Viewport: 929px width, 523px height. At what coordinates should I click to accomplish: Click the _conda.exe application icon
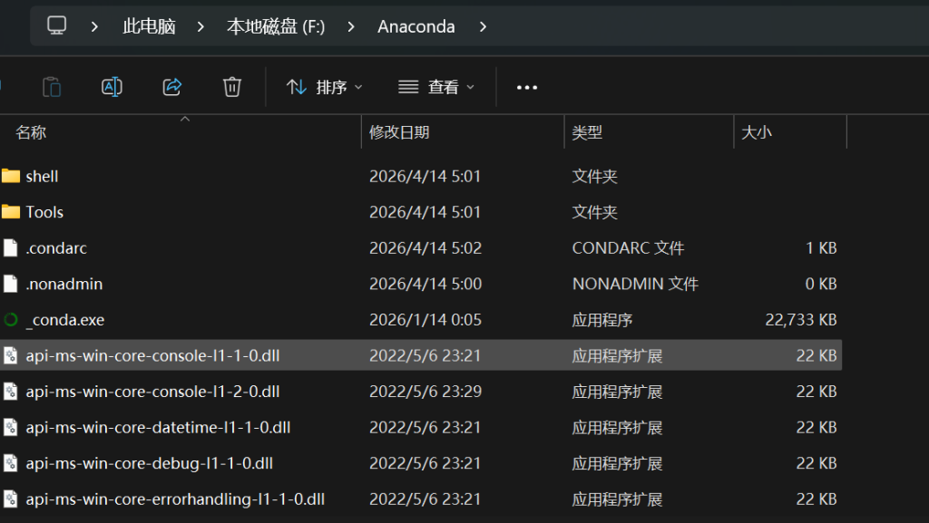click(x=11, y=320)
